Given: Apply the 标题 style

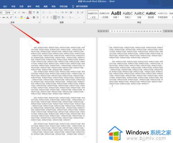Looking at the screenshot, I should [139, 15].
